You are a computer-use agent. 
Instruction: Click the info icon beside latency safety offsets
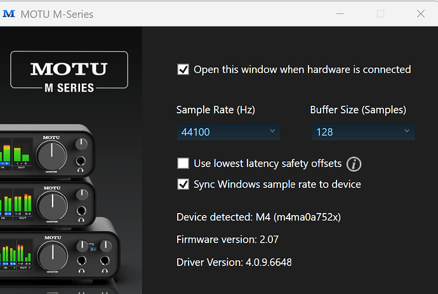point(354,164)
